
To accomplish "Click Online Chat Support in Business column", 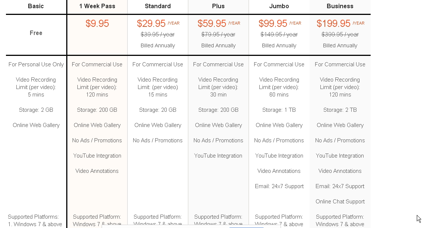I will (x=340, y=202).
